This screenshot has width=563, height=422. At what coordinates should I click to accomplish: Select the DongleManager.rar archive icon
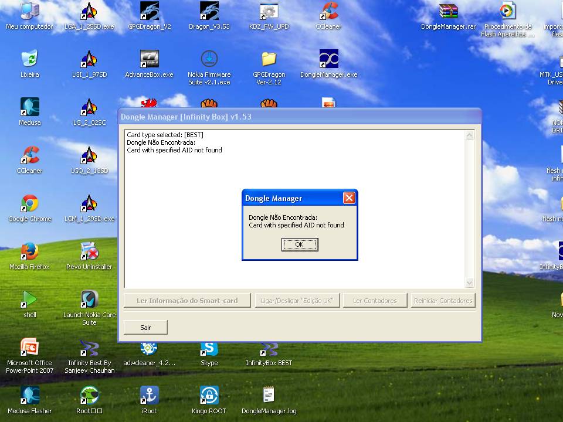pyautogui.click(x=448, y=12)
